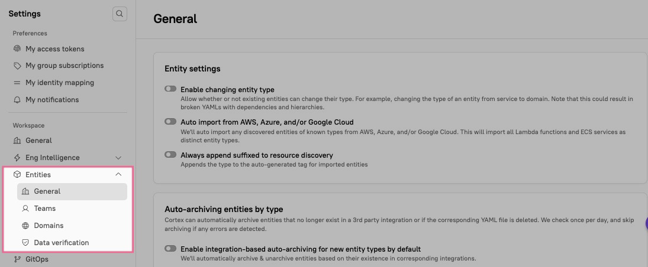
Task: Select General under Entities
Action: pos(47,191)
